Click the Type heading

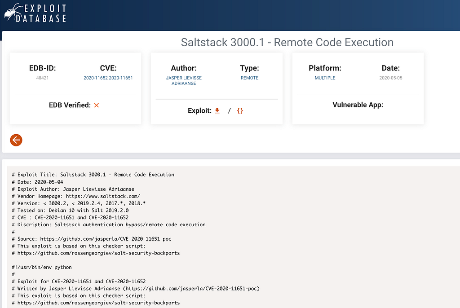coord(250,68)
